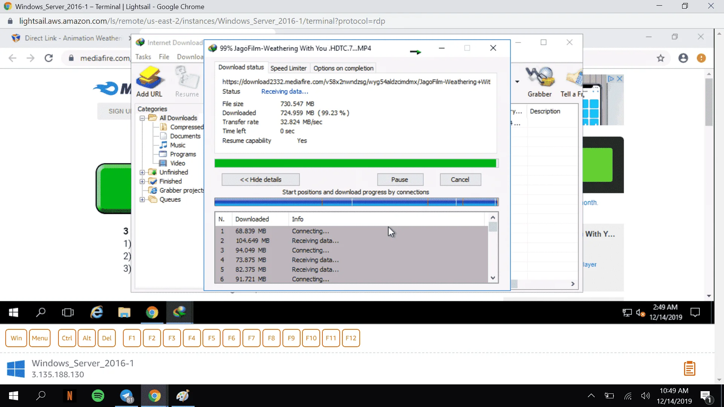Screen dimensions: 724x407
Task: Open Task View on the remote taskbar
Action: [68, 312]
